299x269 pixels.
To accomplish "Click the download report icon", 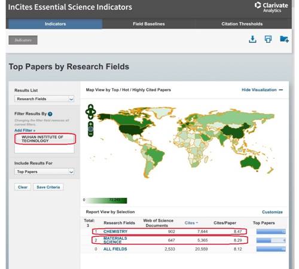I will (x=252, y=39).
